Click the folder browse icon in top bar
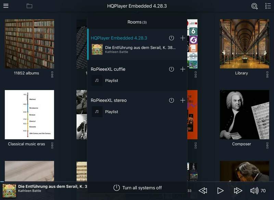The width and height of the screenshot is (274, 200). pyautogui.click(x=29, y=6)
